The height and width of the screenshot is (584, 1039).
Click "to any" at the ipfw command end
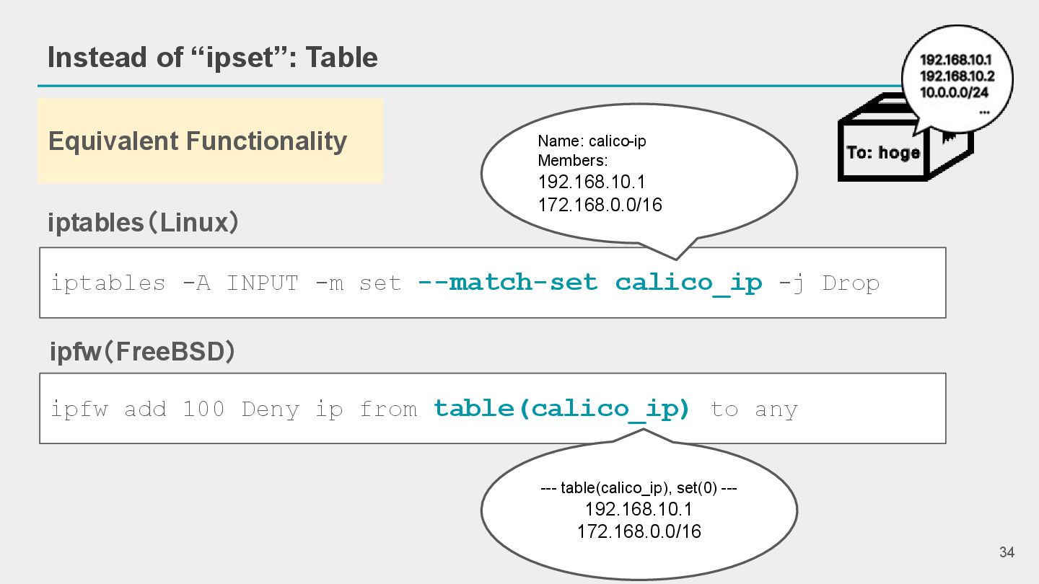pos(754,410)
